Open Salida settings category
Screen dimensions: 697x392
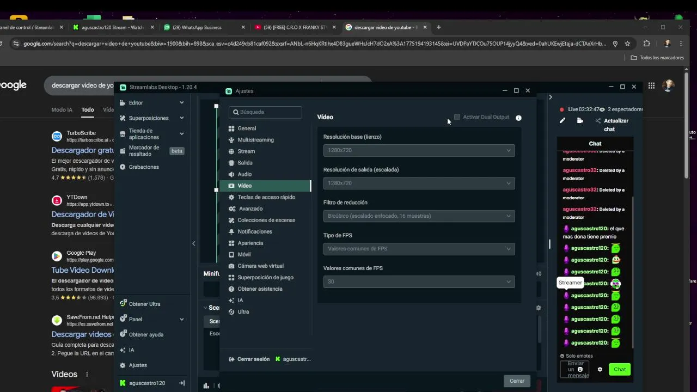tap(265, 163)
